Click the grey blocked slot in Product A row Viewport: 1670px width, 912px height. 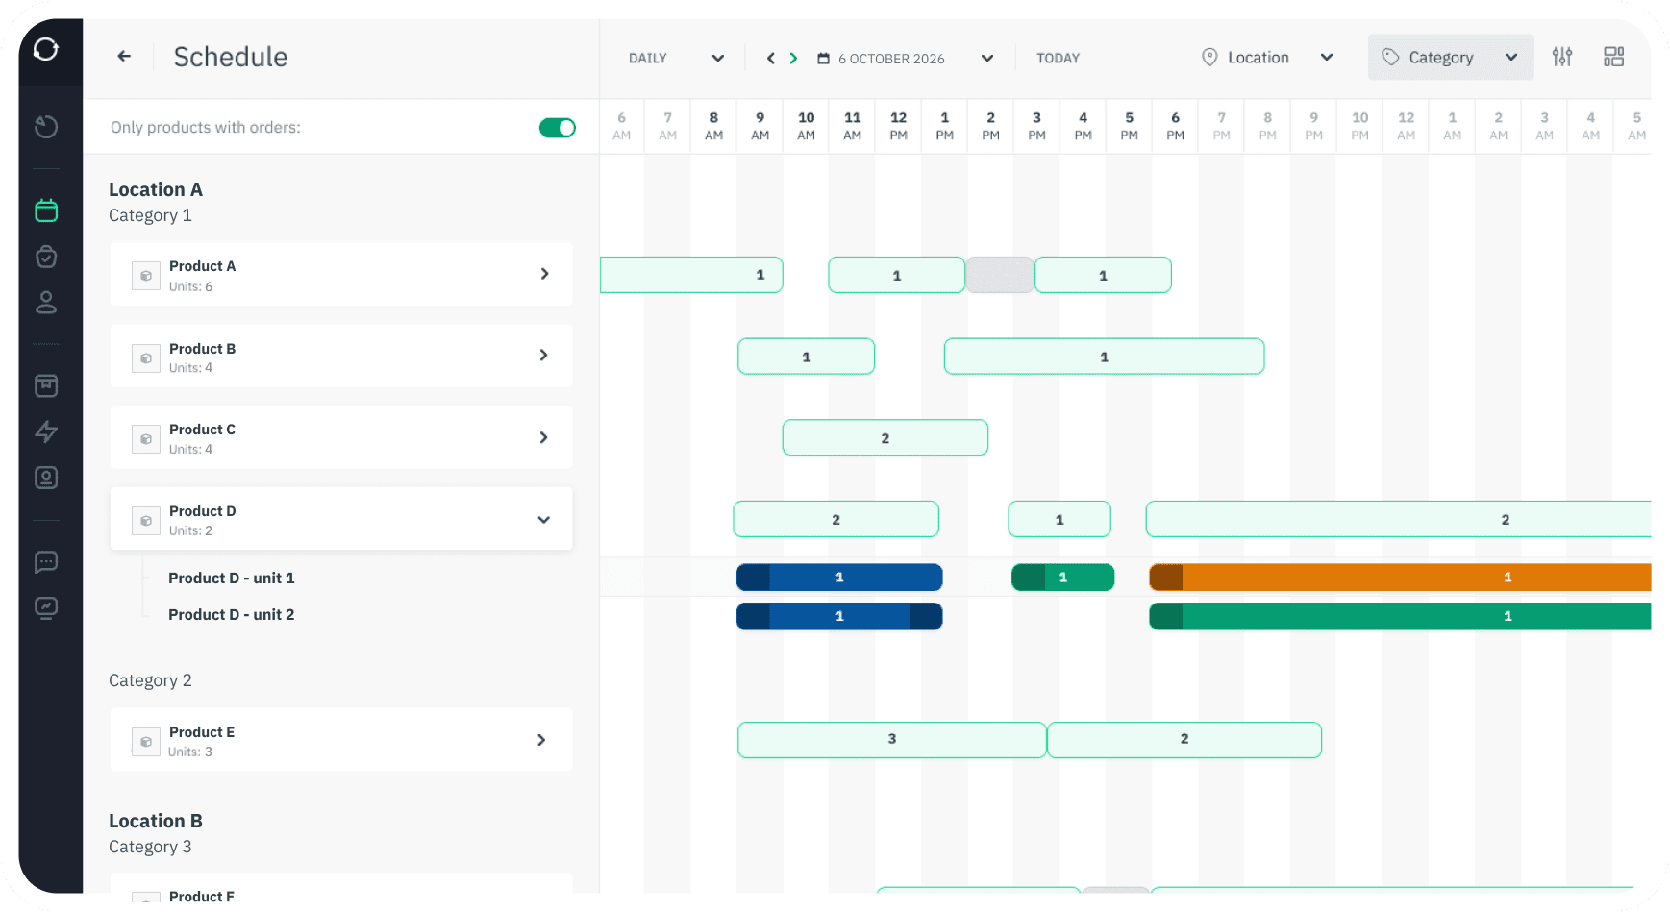1000,275
